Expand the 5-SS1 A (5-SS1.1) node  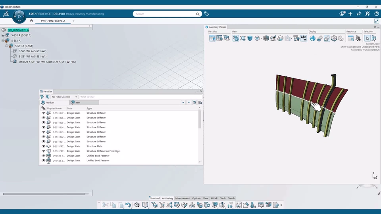pyautogui.click(x=3, y=35)
